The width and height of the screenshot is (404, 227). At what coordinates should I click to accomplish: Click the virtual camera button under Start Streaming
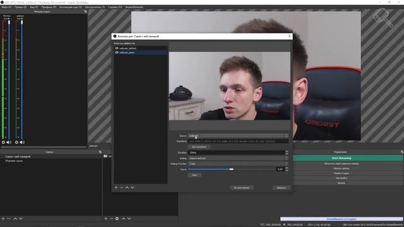tap(348, 164)
